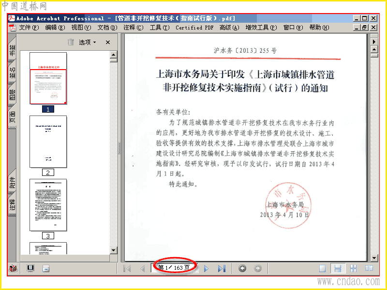Enable continuous page layout

(x=337, y=268)
